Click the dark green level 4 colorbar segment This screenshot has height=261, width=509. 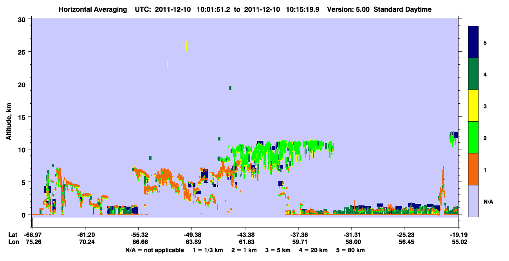tap(473, 74)
